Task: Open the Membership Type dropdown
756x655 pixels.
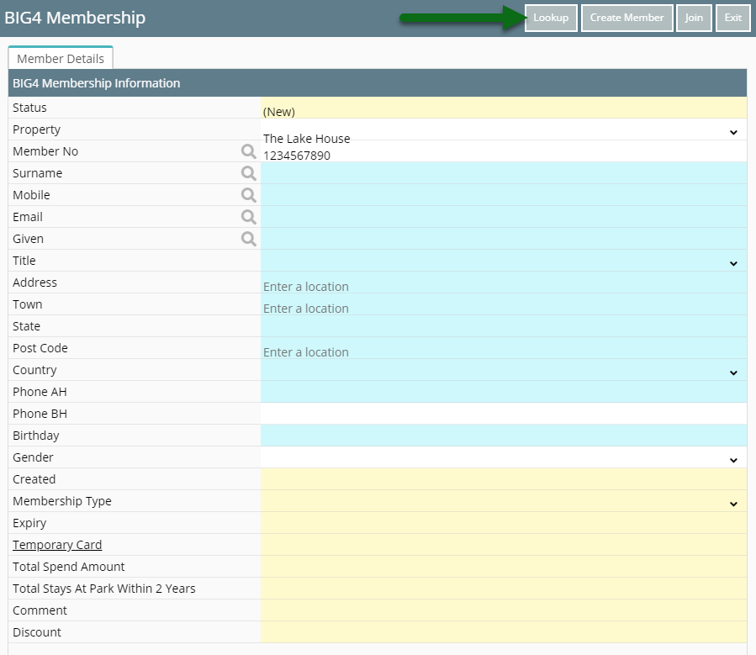Action: pos(732,504)
